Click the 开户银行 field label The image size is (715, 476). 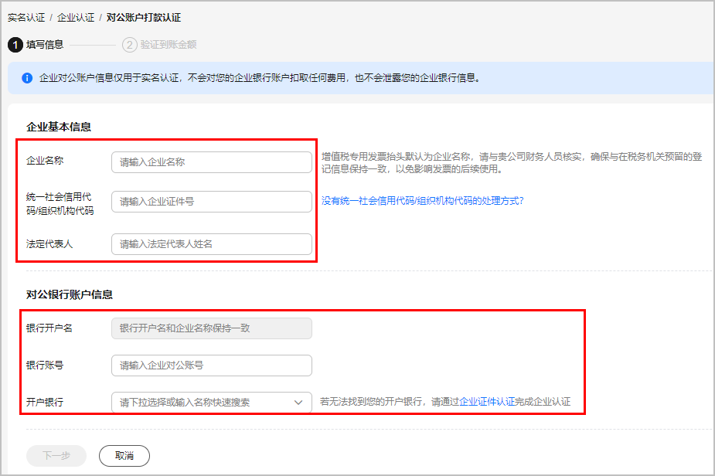pos(45,403)
